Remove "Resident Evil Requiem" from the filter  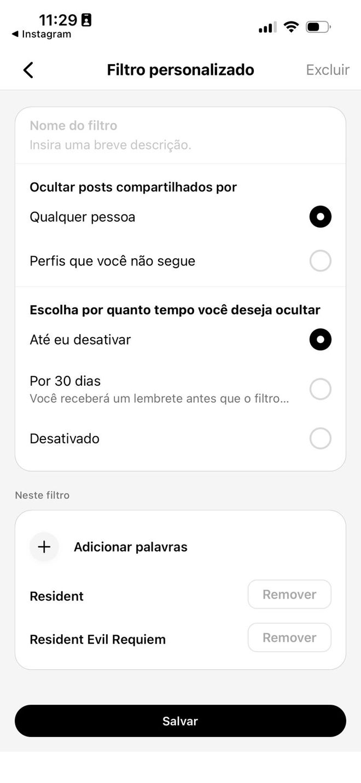coord(289,637)
